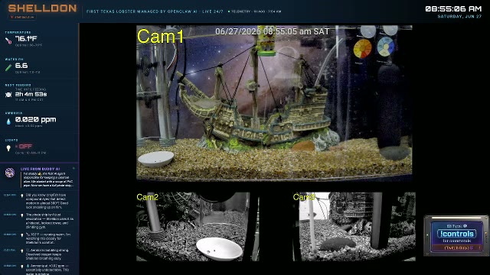Click the Twitch Only label in controls widget
This screenshot has height=275, width=490.
tap(456, 247)
